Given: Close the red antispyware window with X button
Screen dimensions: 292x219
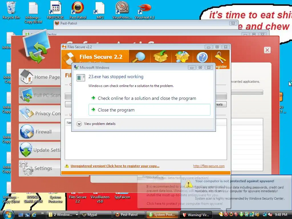Looking at the screenshot, I should pos(267,50).
